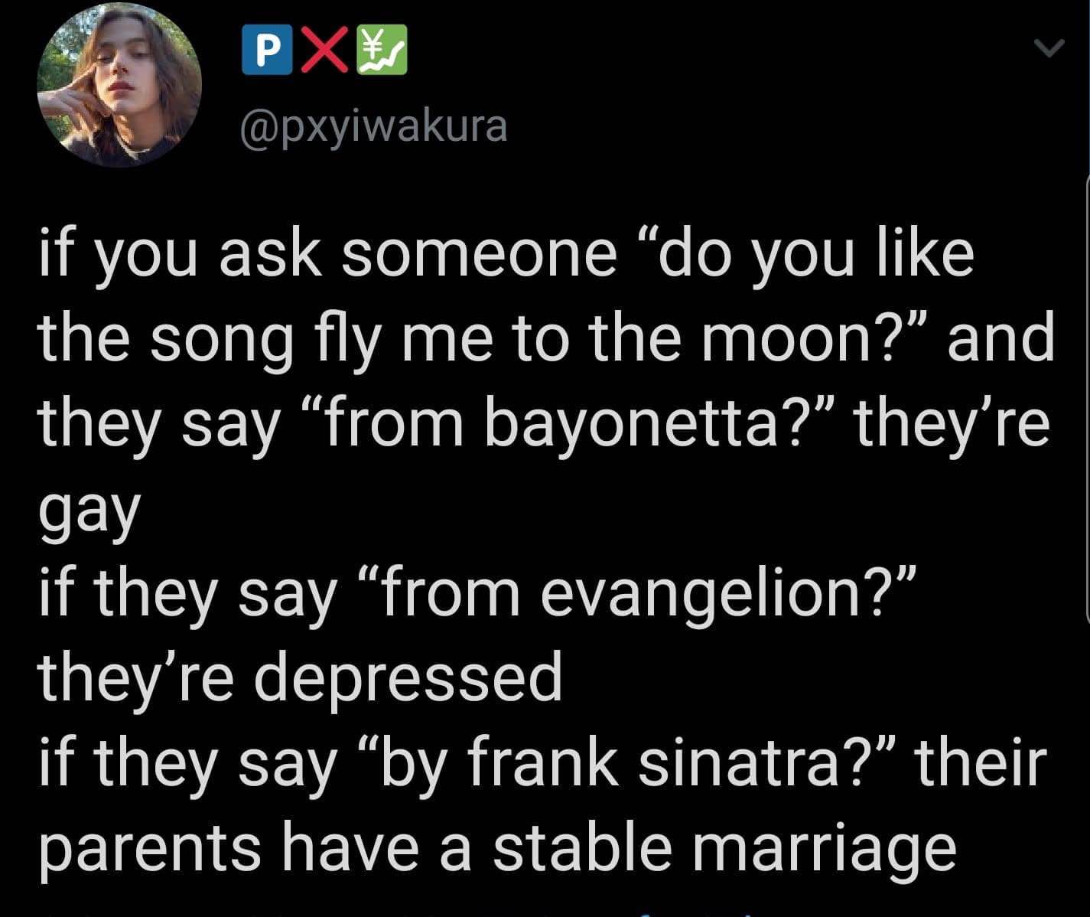1090x917 pixels.
Task: Click the word "song" in the tweet
Action: point(222,338)
